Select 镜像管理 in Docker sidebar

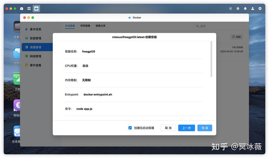[x=37, y=47]
